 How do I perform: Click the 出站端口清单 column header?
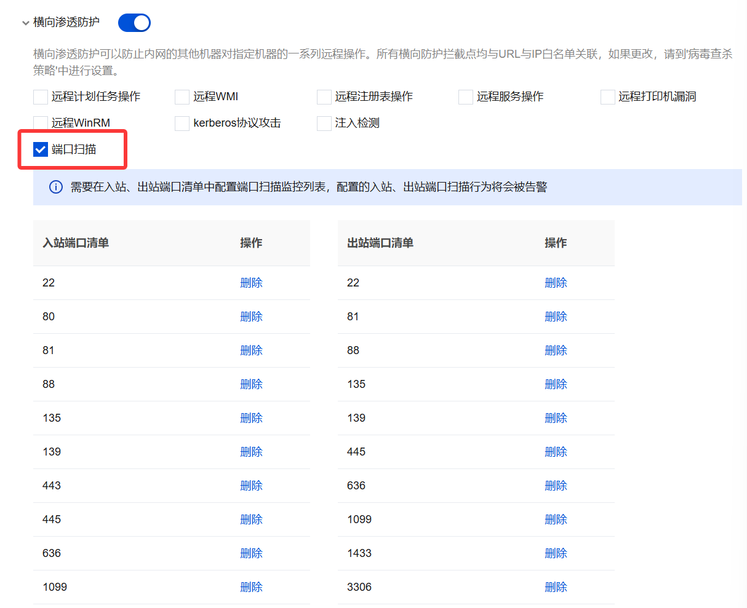pyautogui.click(x=380, y=243)
